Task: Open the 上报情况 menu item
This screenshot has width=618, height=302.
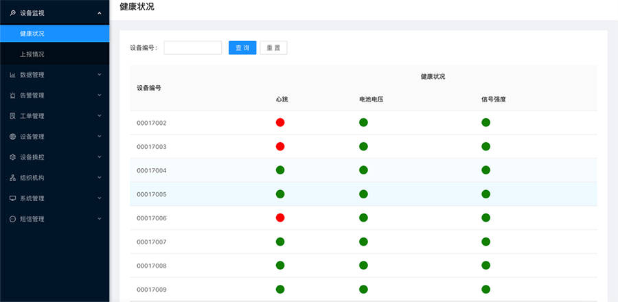Action: 32,54
